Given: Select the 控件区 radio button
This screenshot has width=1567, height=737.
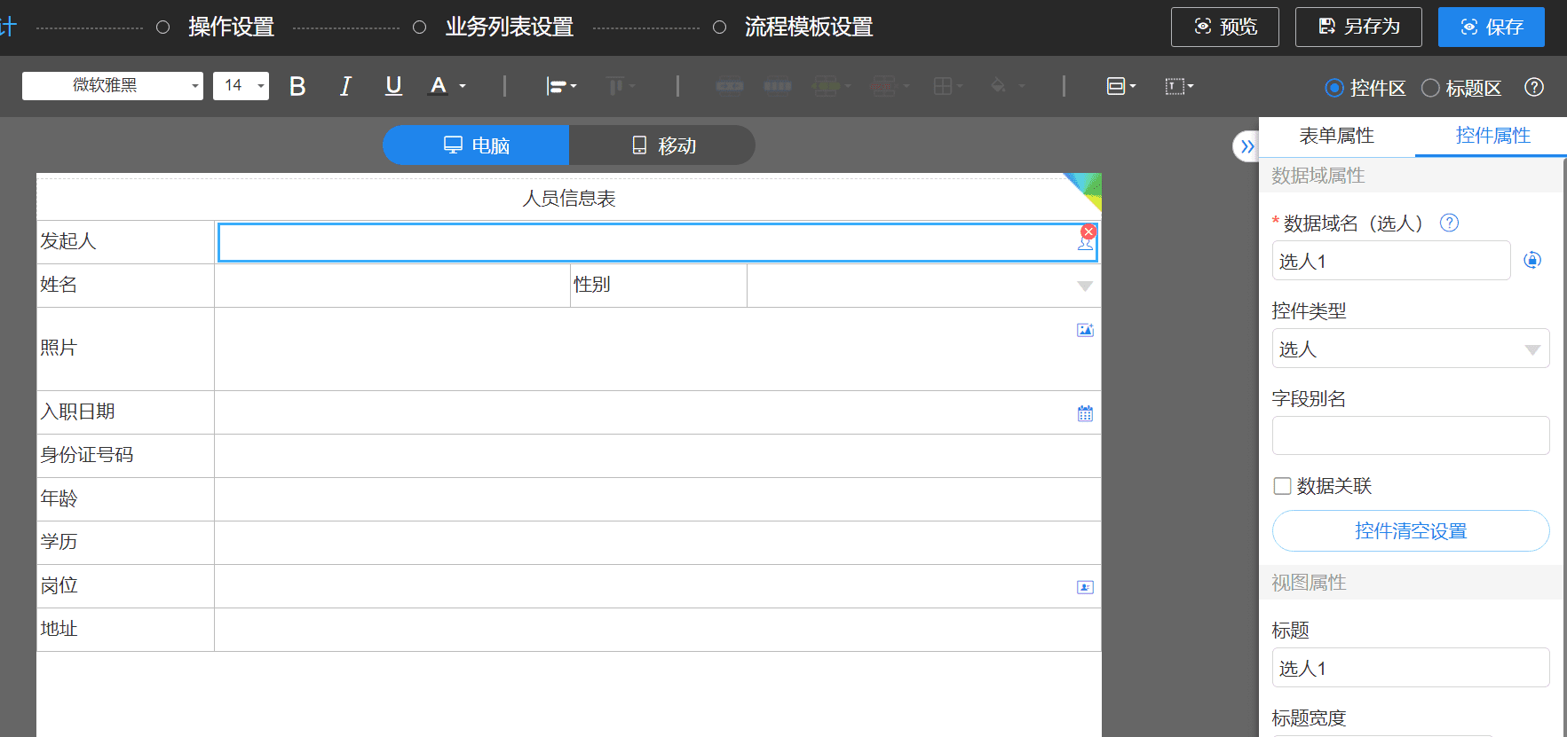Looking at the screenshot, I should 1334,88.
